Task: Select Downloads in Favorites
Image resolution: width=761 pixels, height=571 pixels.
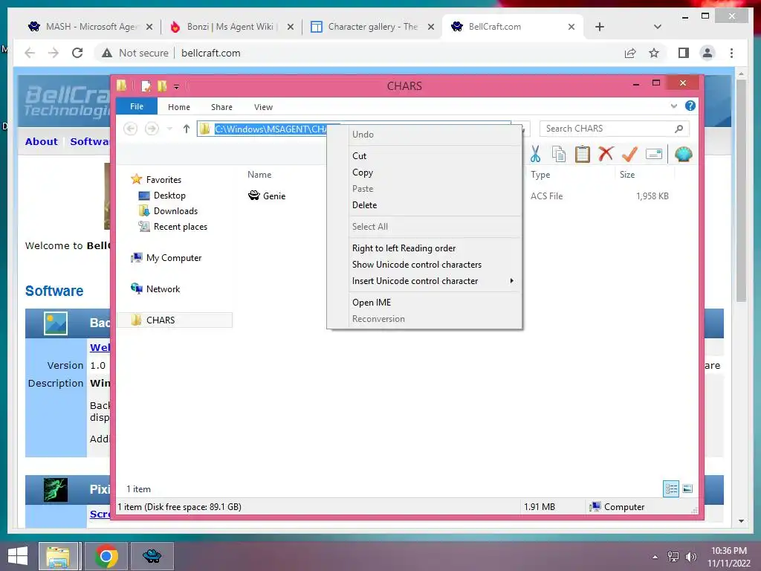Action: click(x=175, y=210)
